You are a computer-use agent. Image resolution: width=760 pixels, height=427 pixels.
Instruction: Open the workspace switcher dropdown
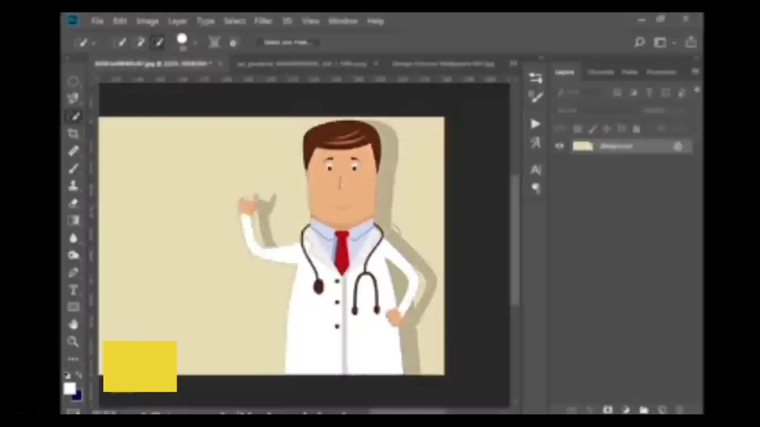[x=674, y=42]
